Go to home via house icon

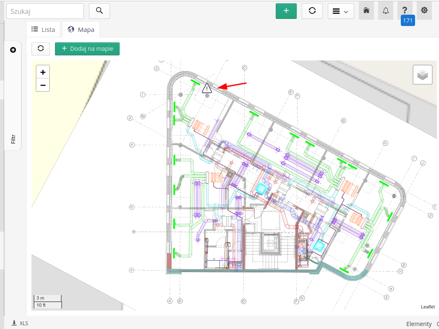click(366, 10)
